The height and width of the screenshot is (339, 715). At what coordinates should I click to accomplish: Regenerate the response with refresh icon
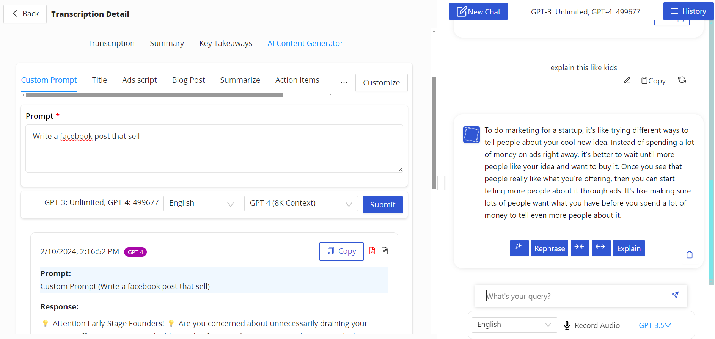coord(682,80)
